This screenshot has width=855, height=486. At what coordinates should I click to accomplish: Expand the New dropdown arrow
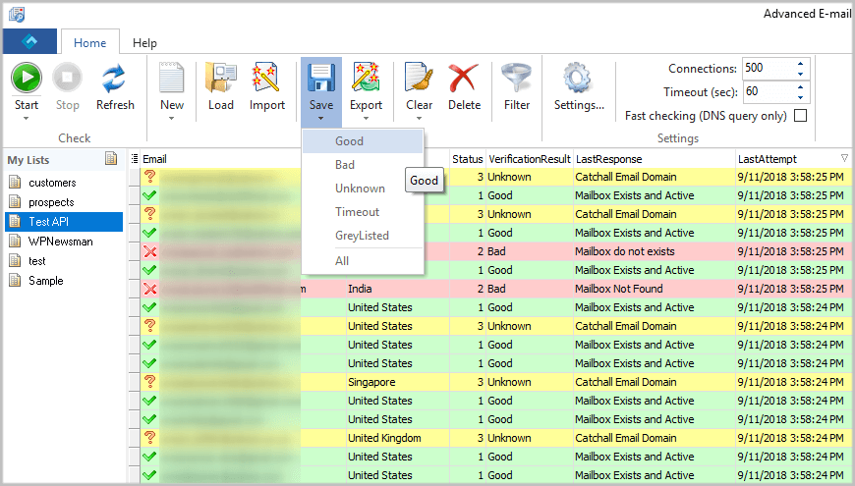171,118
